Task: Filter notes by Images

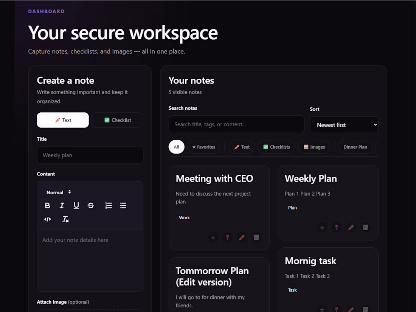Action: click(314, 147)
